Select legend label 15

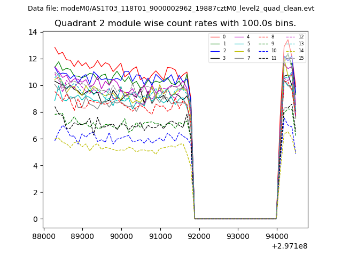tap(301, 58)
